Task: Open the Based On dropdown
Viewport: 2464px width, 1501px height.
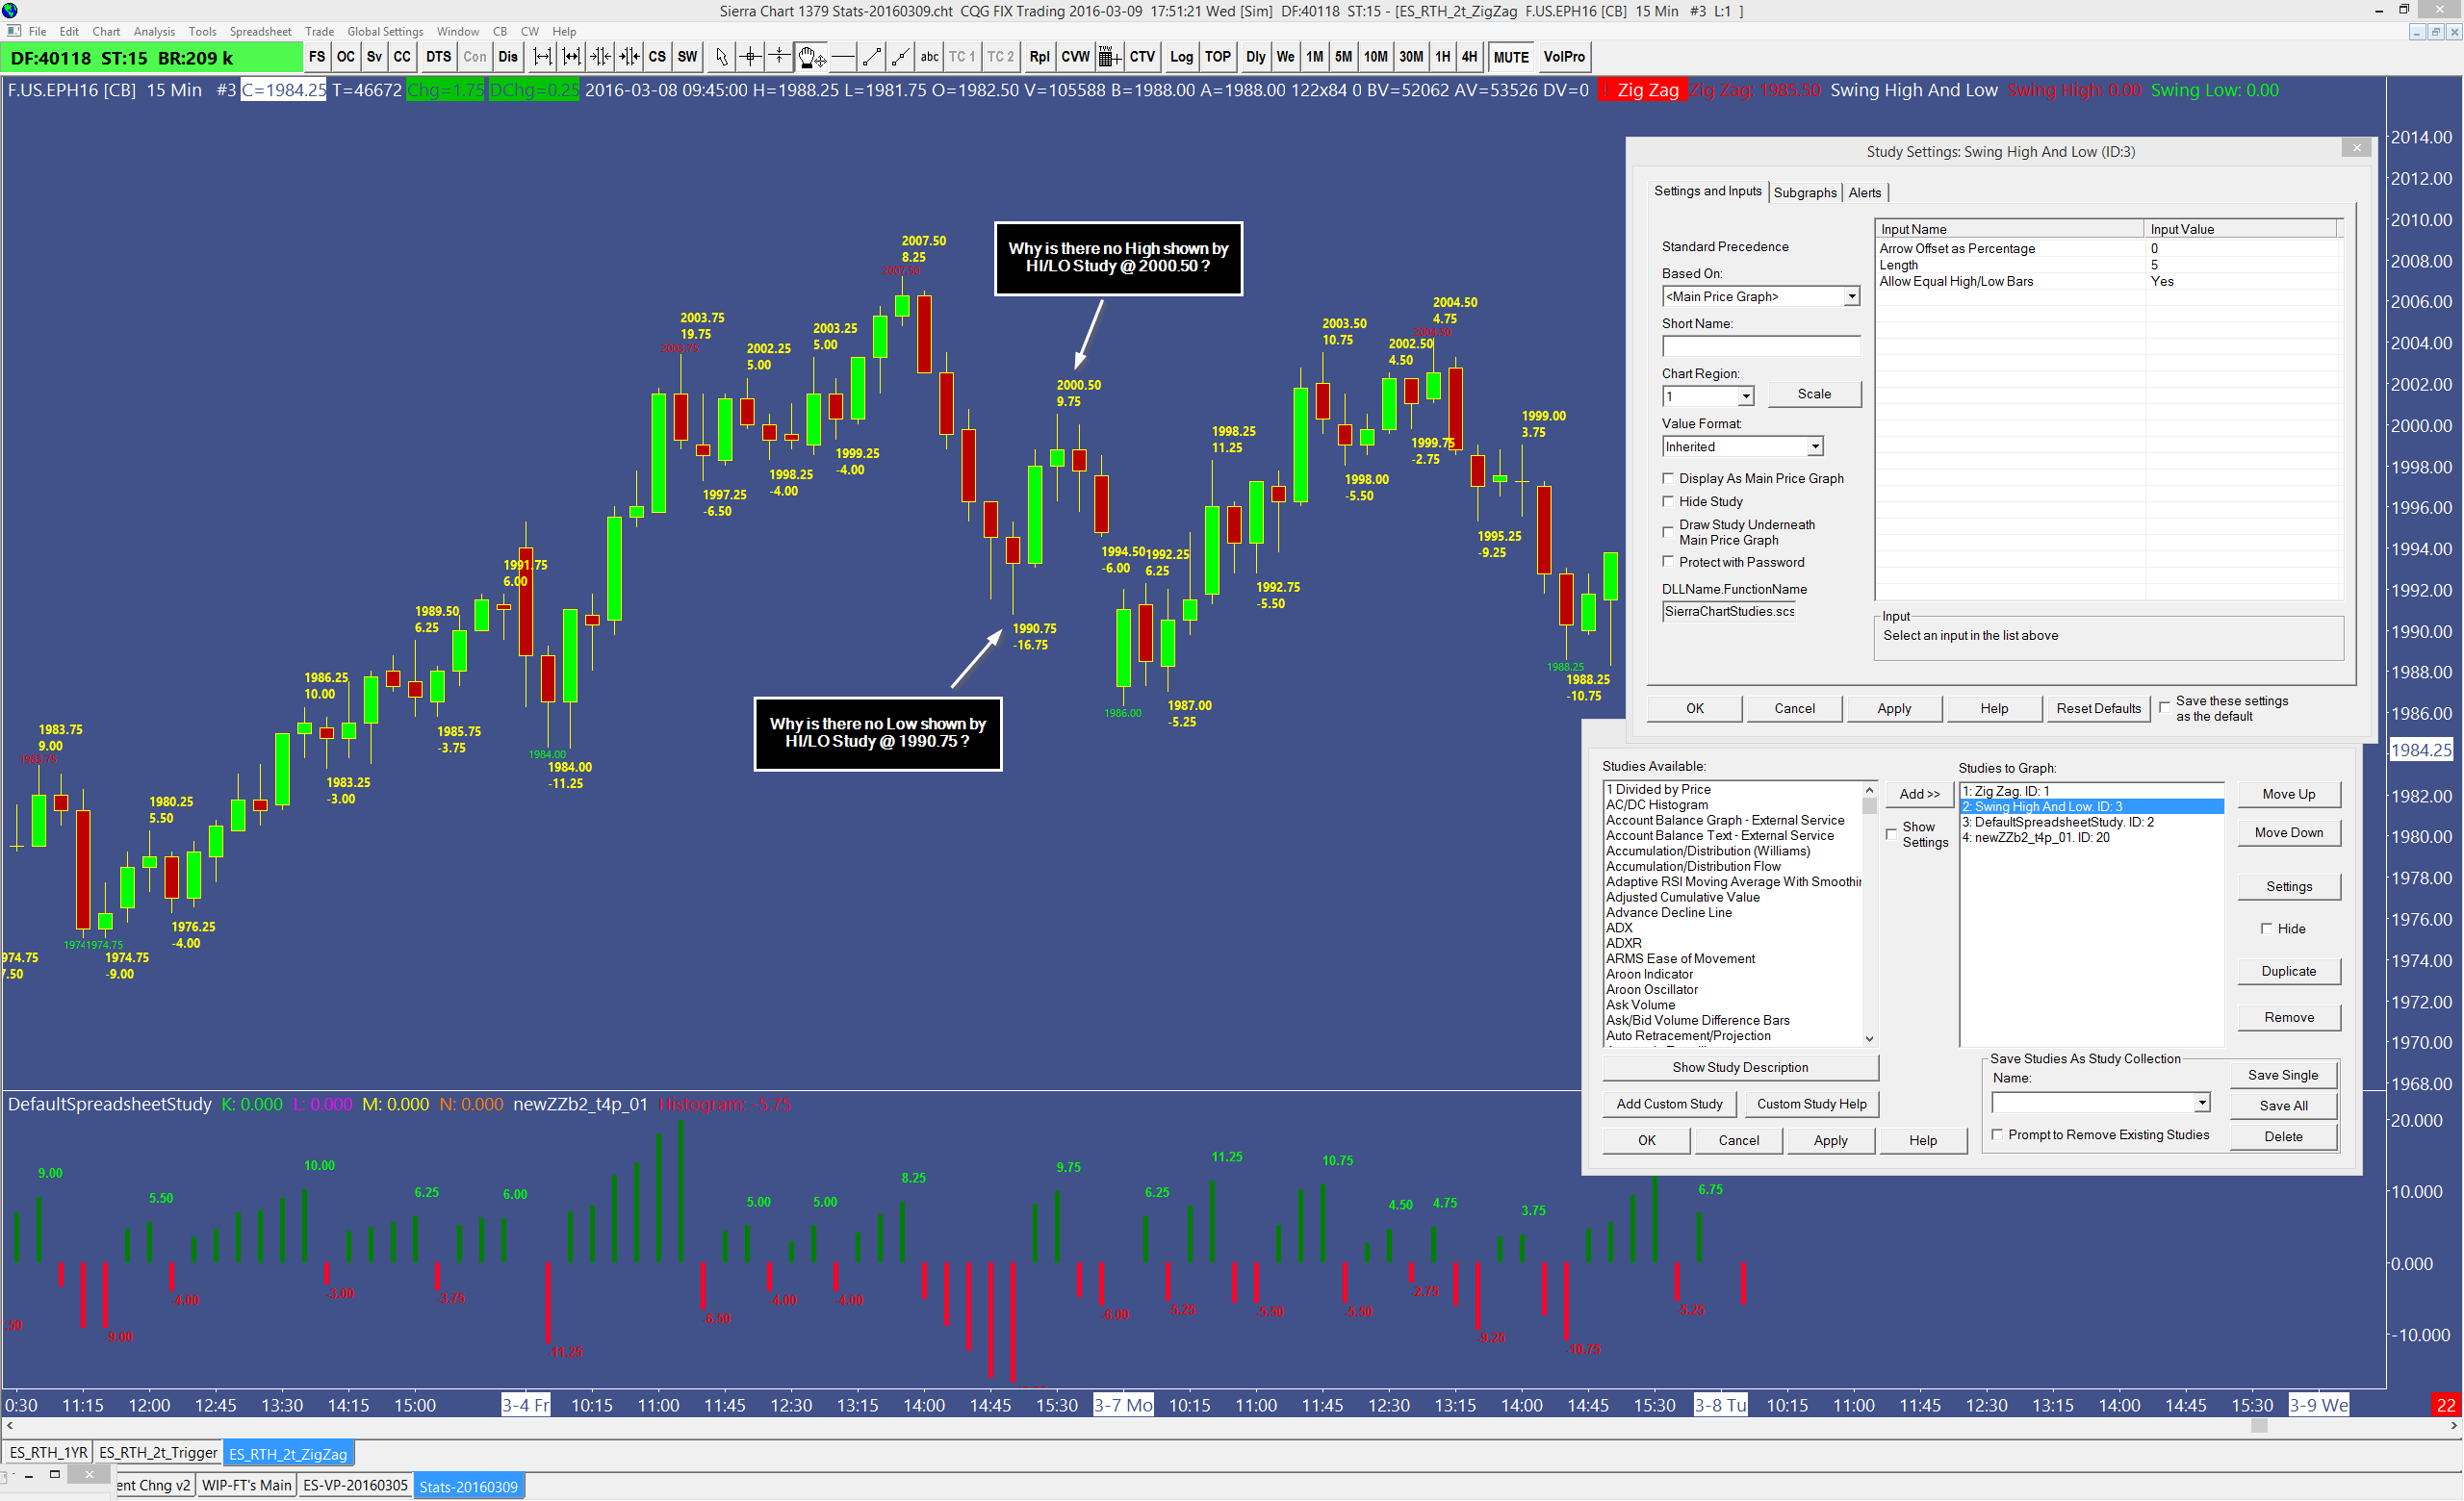Action: point(1851,296)
